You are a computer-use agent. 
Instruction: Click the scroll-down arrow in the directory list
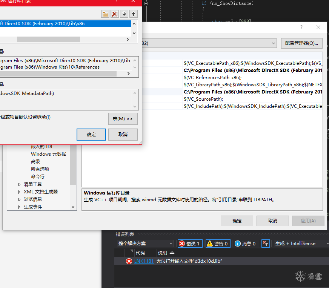point(134,33)
